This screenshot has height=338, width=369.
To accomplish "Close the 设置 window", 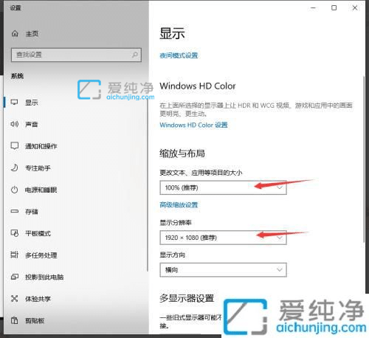I will point(355,8).
